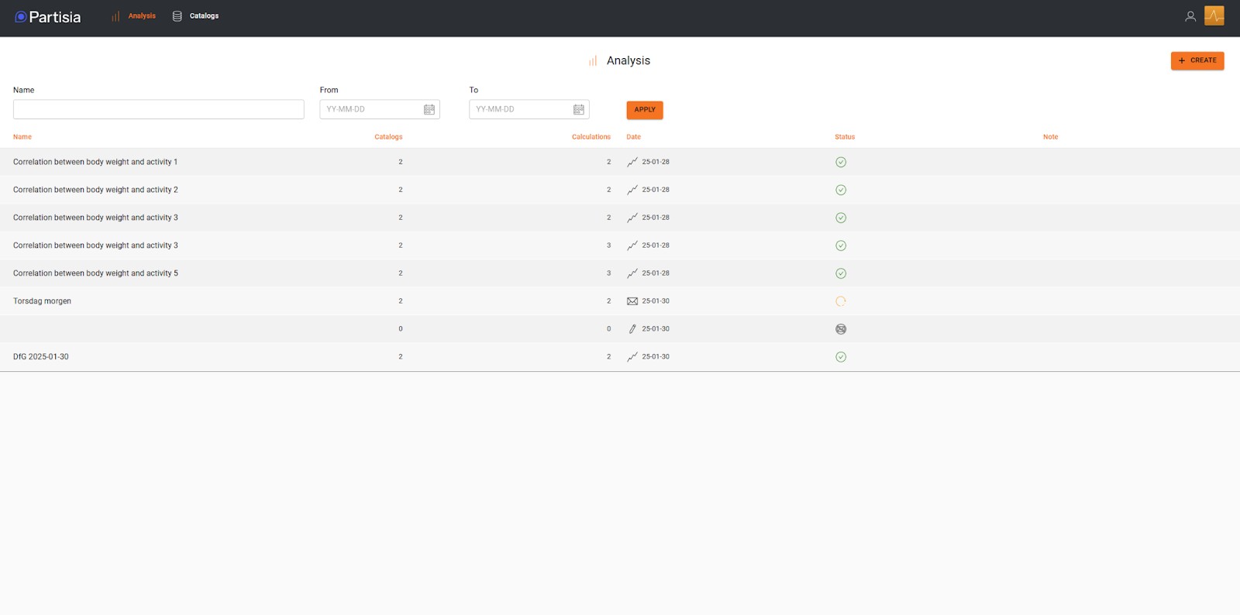1240x615 pixels.
Task: Sort by the Date column header
Action: [x=634, y=137]
